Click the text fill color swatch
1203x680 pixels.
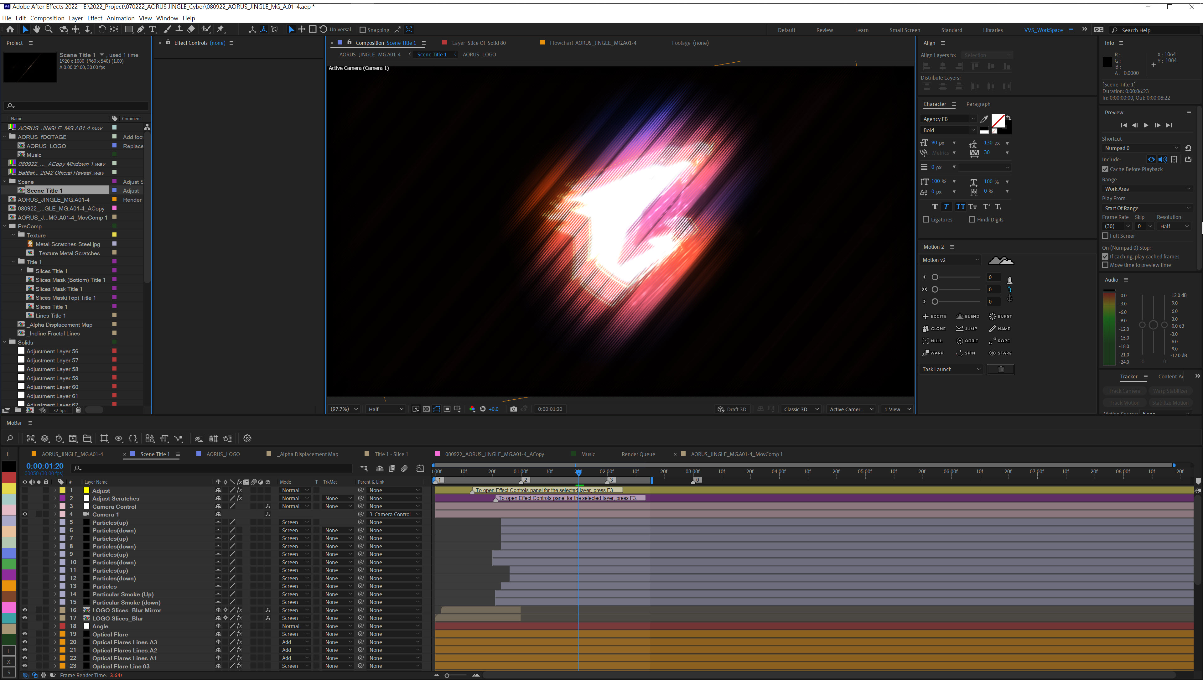998,121
